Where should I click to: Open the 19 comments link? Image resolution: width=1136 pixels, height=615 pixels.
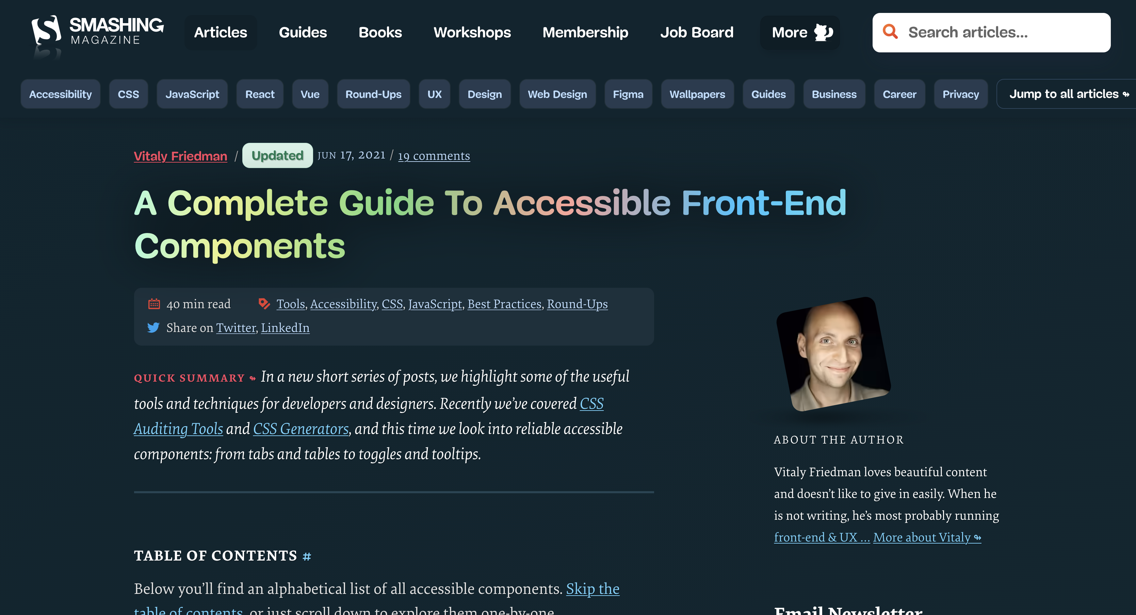pos(434,156)
